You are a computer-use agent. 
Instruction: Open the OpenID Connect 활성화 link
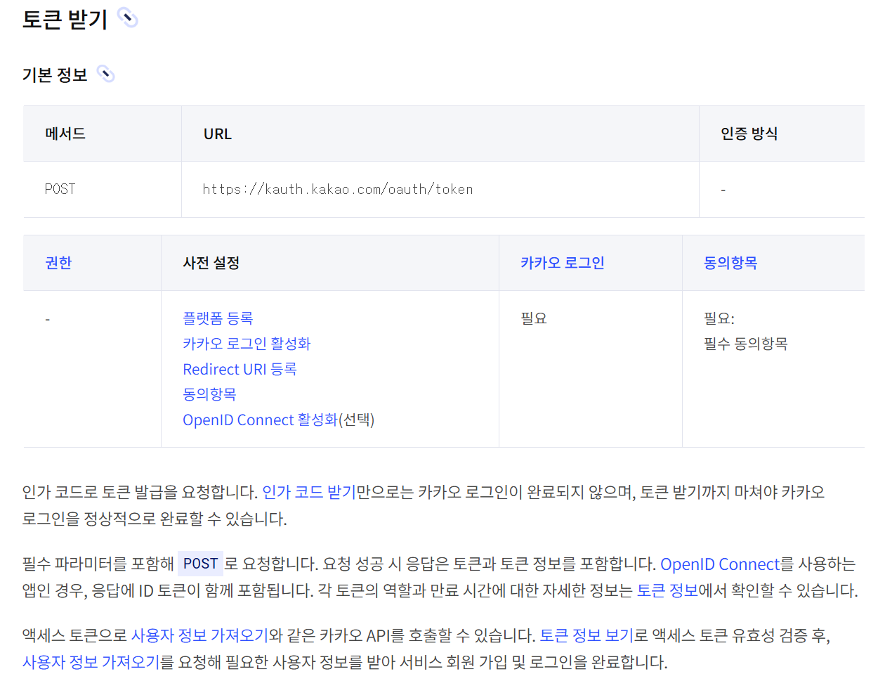click(260, 420)
